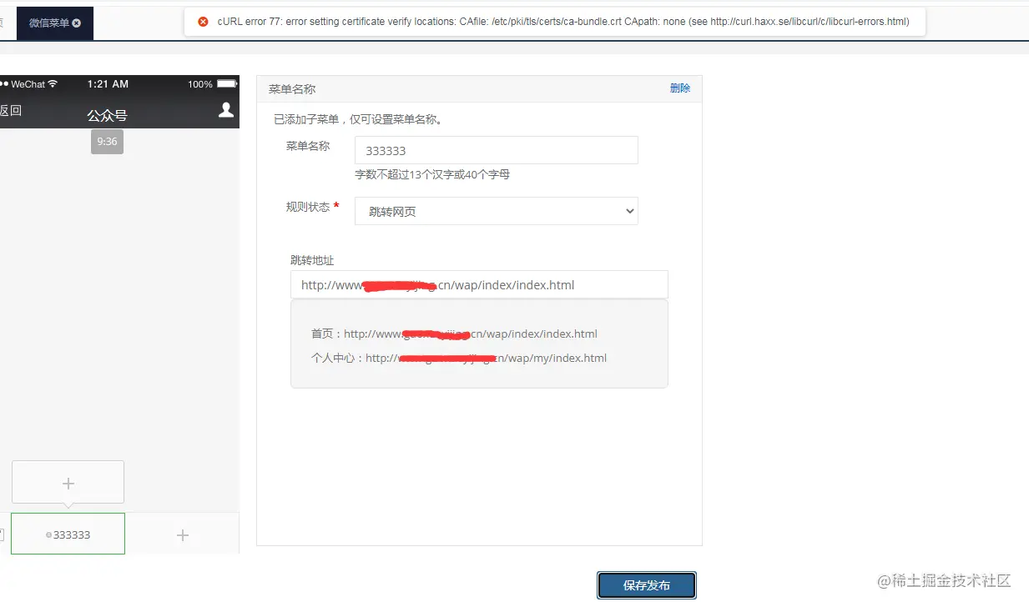Click the red error icon in the cURL alert
This screenshot has width=1029, height=607.
[204, 22]
